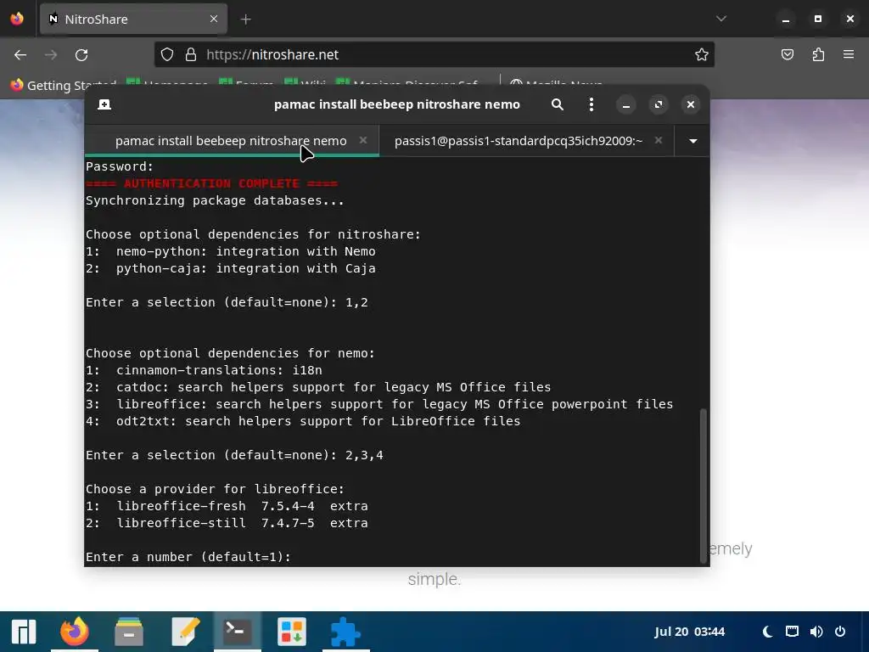Click the taskbar clock Jul 20 03:44
Viewport: 869px width, 652px height.
tap(689, 632)
